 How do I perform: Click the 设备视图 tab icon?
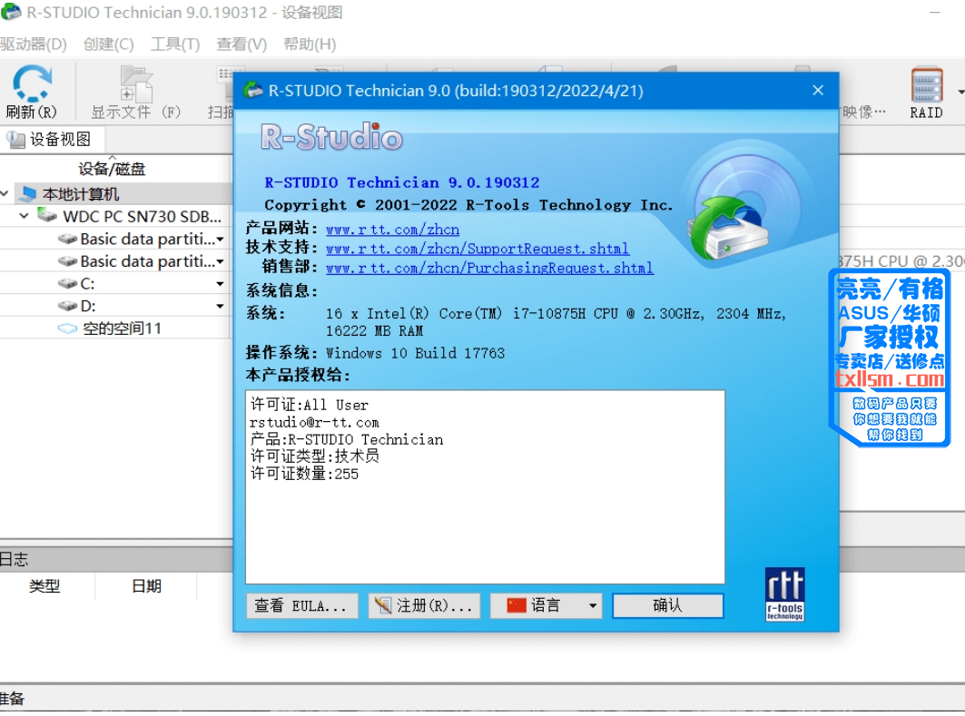16,140
